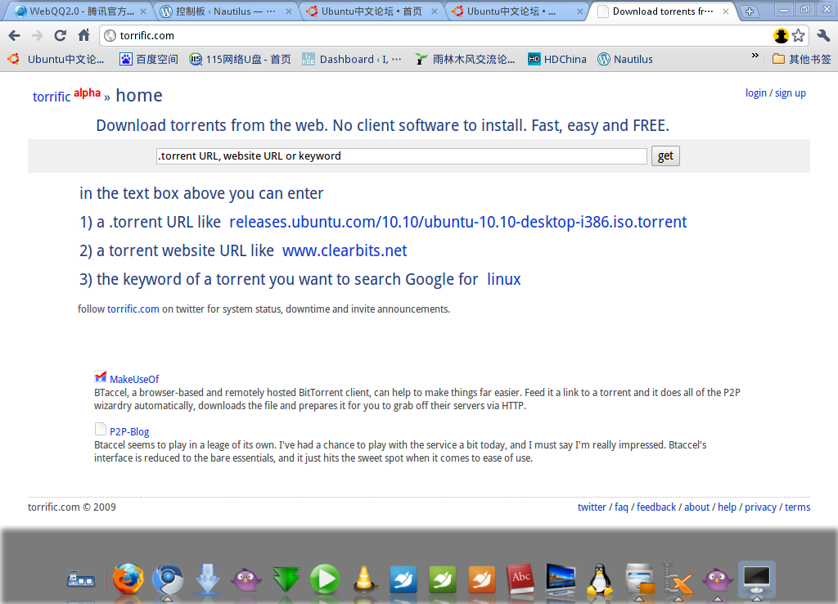The image size is (838, 604).
Task: Click the widescreen TV monitor dock icon
Action: (x=561, y=579)
